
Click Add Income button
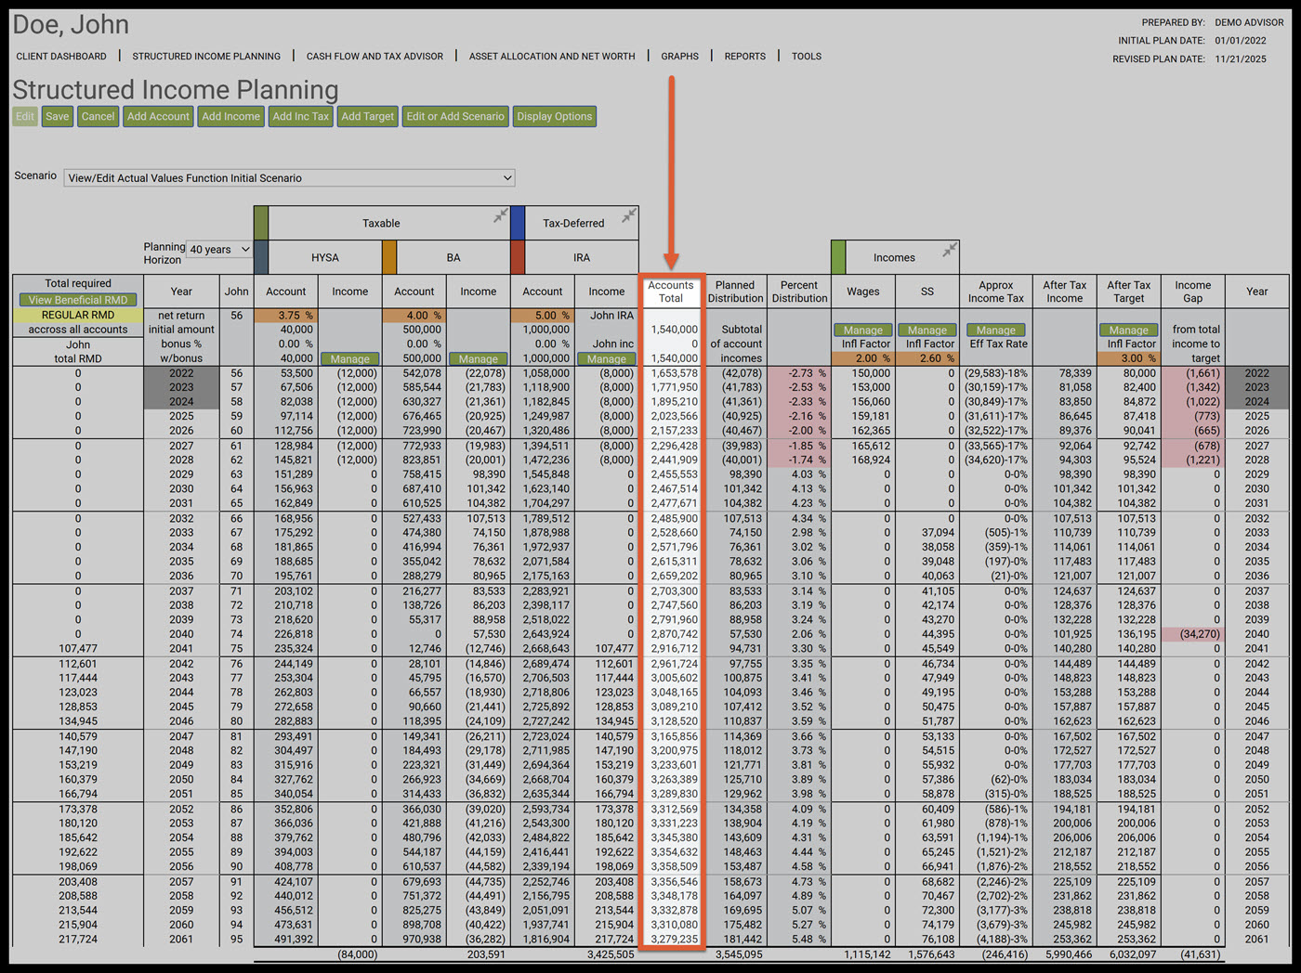coord(230,116)
